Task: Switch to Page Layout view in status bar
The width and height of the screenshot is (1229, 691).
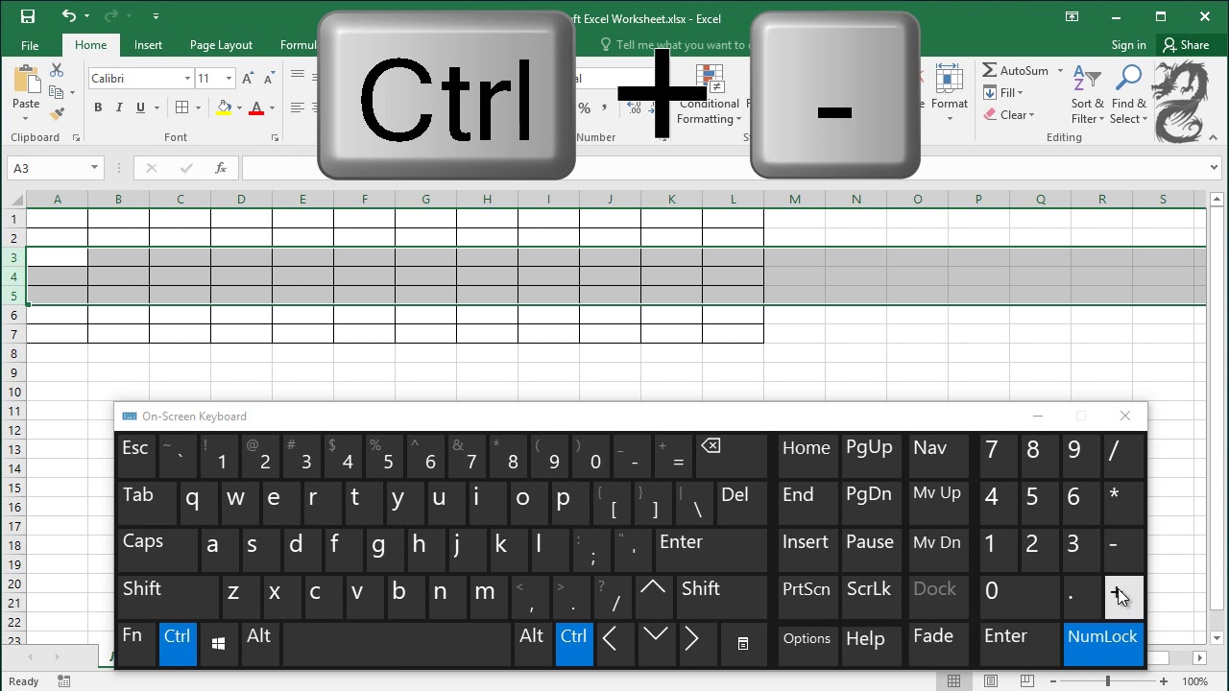Action: [990, 681]
